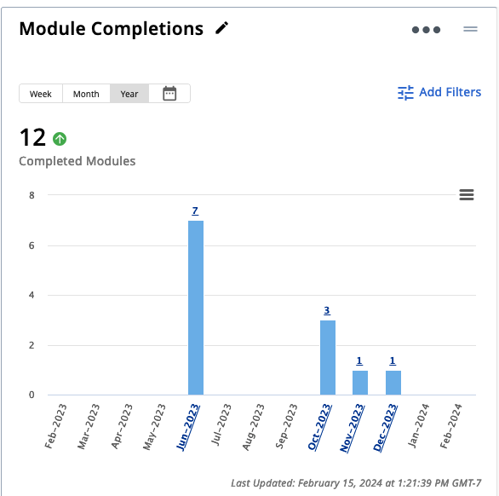Click the Nov-2023 axis label link

tap(352, 428)
